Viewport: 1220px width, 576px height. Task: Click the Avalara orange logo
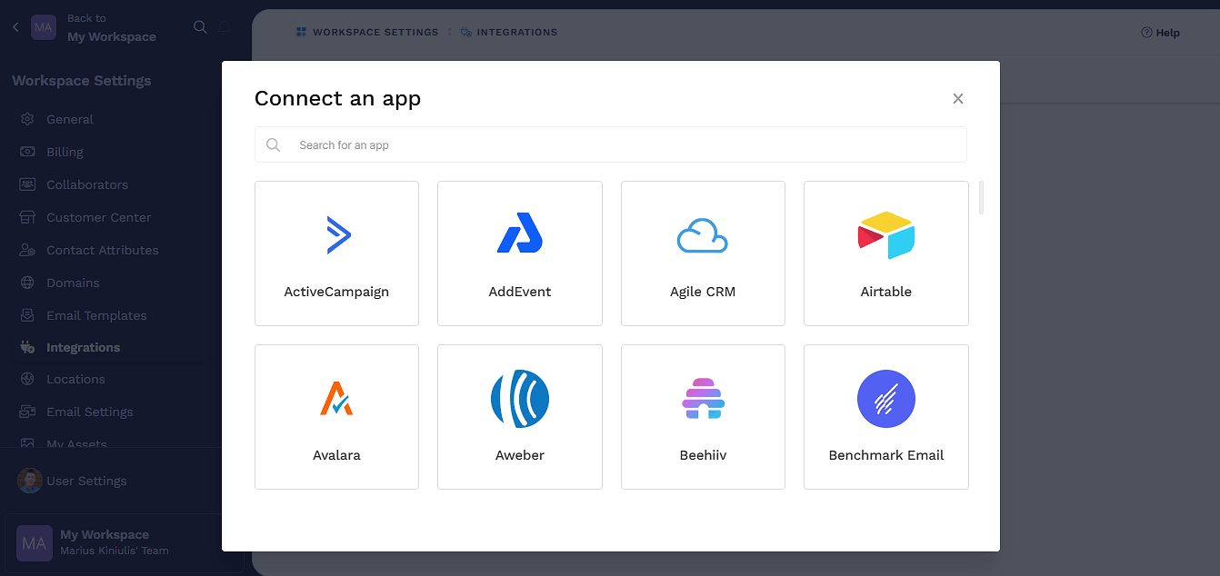coord(336,398)
